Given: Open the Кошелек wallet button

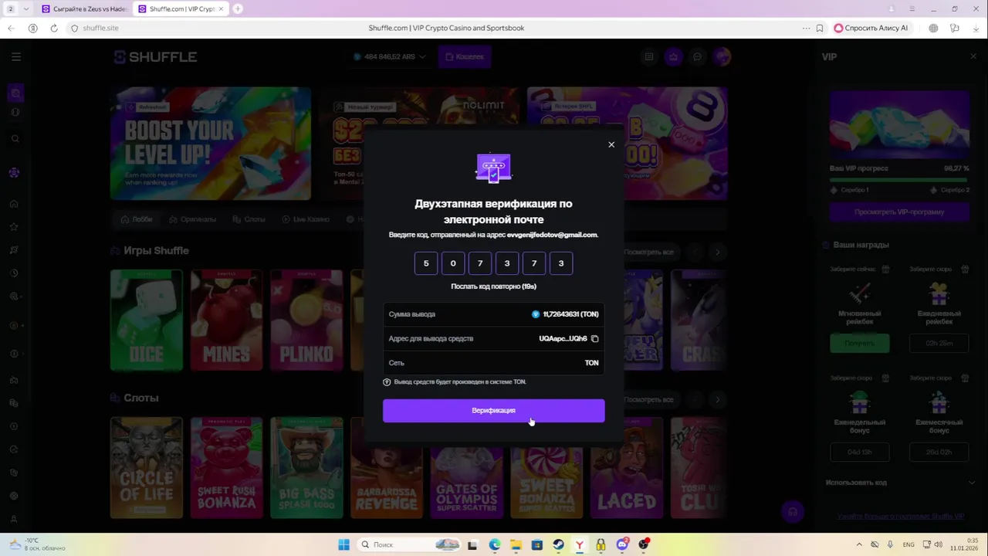Looking at the screenshot, I should [x=465, y=56].
